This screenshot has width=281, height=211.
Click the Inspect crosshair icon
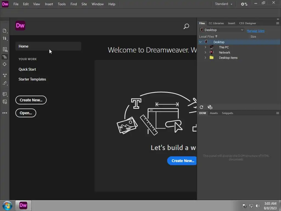click(x=5, y=64)
